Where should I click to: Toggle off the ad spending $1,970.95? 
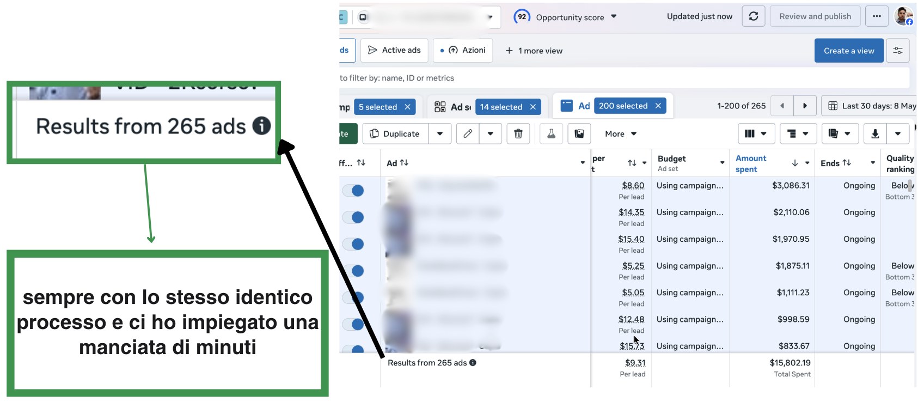(353, 244)
